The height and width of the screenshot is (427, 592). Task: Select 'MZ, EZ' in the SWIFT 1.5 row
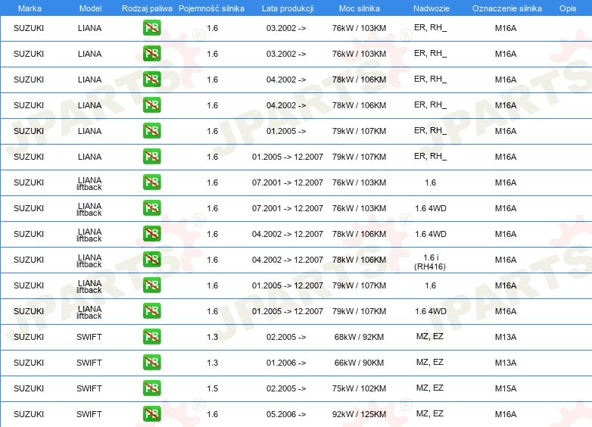click(430, 388)
